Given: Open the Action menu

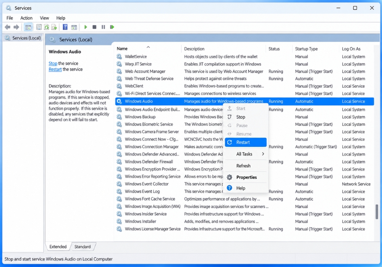Looking at the screenshot, I should (26, 18).
